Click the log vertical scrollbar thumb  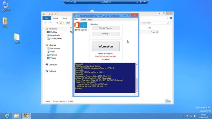[x=137, y=85]
